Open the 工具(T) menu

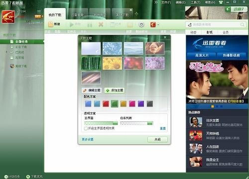(x=196, y=2)
